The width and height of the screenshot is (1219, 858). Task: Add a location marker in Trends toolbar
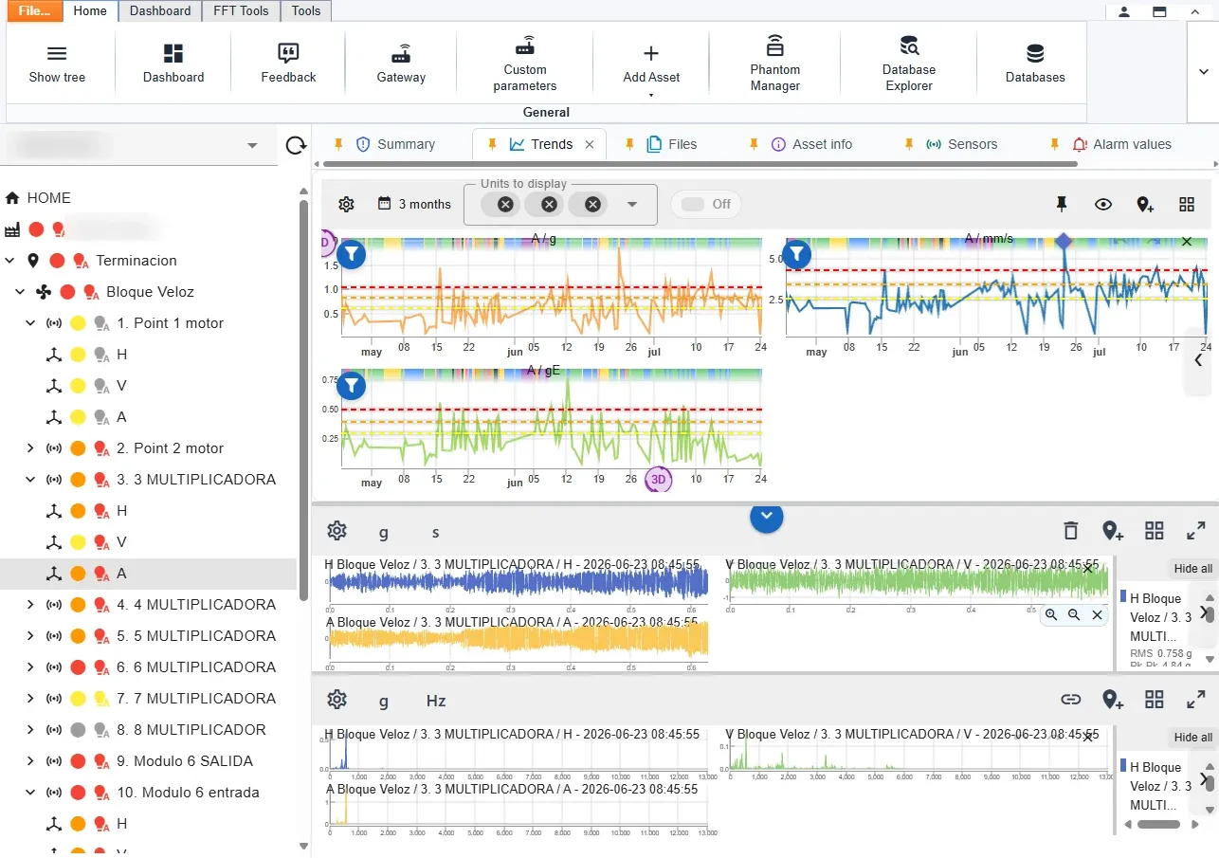[1145, 204]
